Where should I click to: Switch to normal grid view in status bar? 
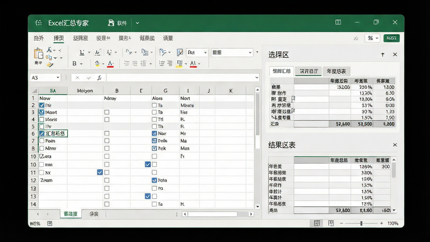click(317, 223)
